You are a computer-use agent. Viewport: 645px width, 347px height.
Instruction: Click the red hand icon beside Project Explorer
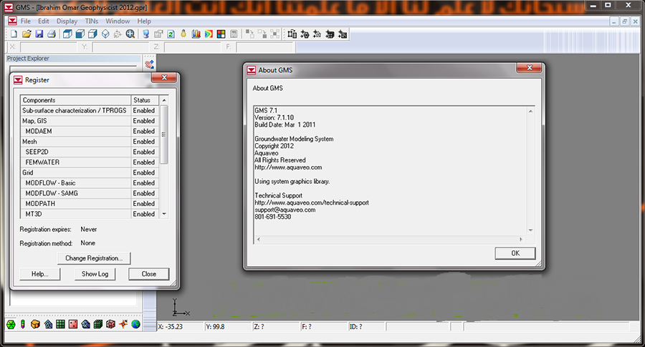tap(150, 64)
